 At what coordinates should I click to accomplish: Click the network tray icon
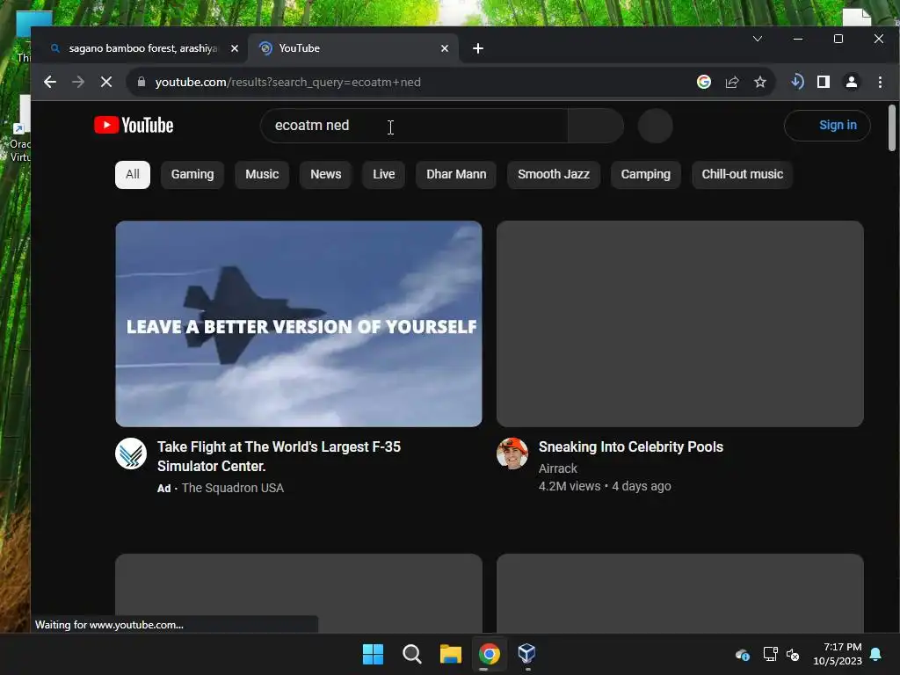pos(770,654)
